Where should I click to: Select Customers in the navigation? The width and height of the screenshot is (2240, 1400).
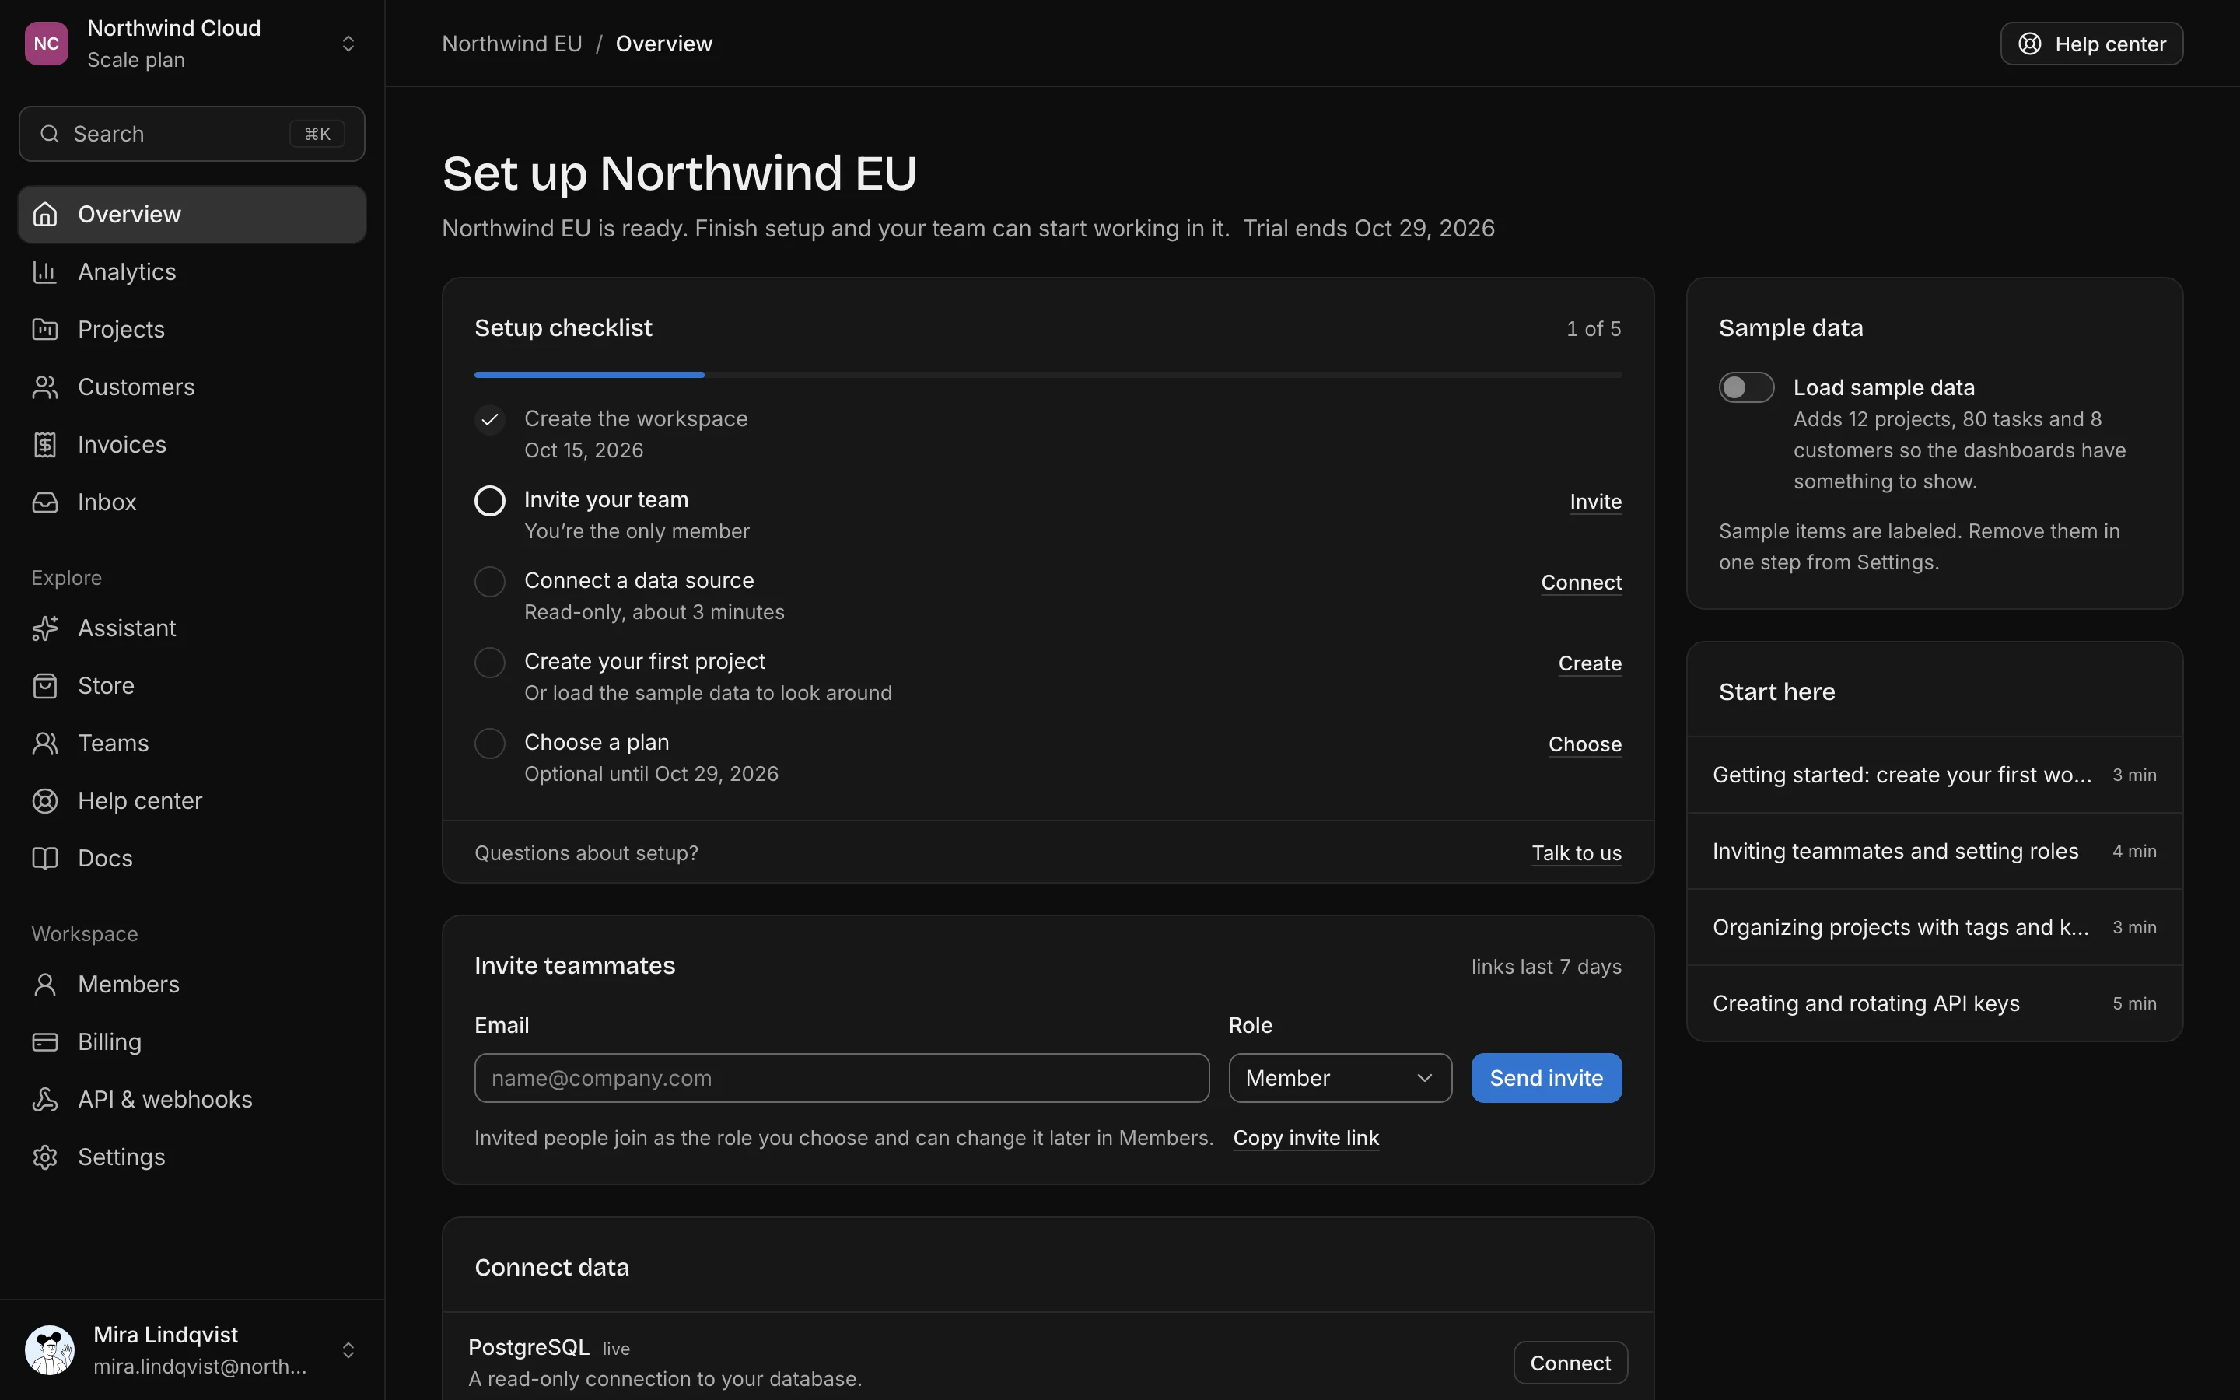(x=193, y=387)
